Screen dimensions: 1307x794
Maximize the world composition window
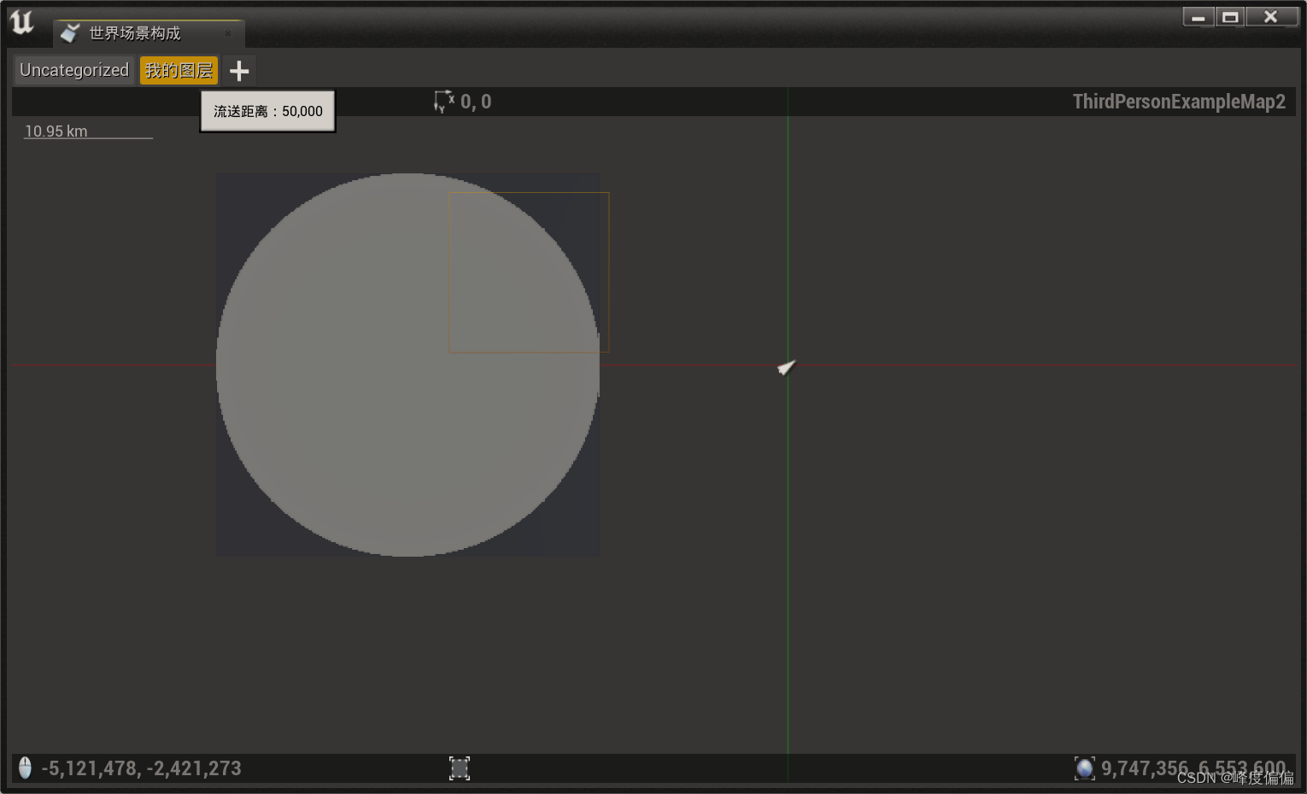(x=1230, y=16)
